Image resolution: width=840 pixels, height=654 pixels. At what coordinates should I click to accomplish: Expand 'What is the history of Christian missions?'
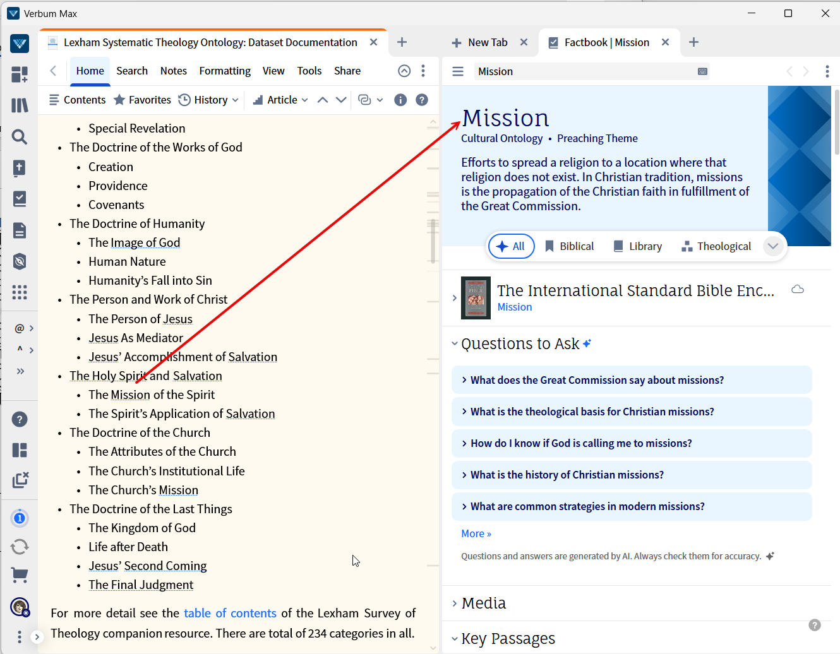(x=632, y=475)
